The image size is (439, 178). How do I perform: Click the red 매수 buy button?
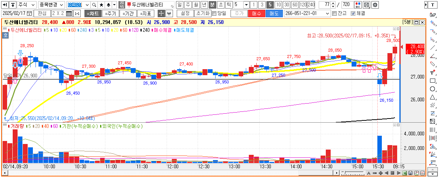click(x=256, y=13)
